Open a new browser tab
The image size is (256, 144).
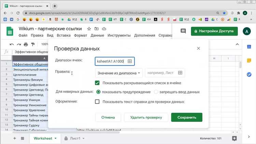55,6
